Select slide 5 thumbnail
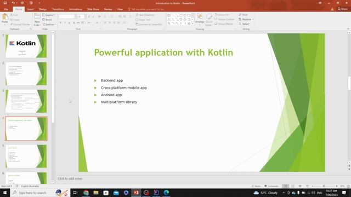The width and height of the screenshot is (351, 197). click(26, 156)
